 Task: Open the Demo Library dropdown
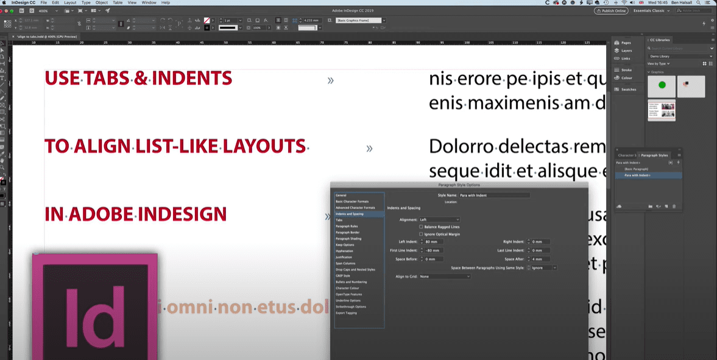click(x=680, y=56)
